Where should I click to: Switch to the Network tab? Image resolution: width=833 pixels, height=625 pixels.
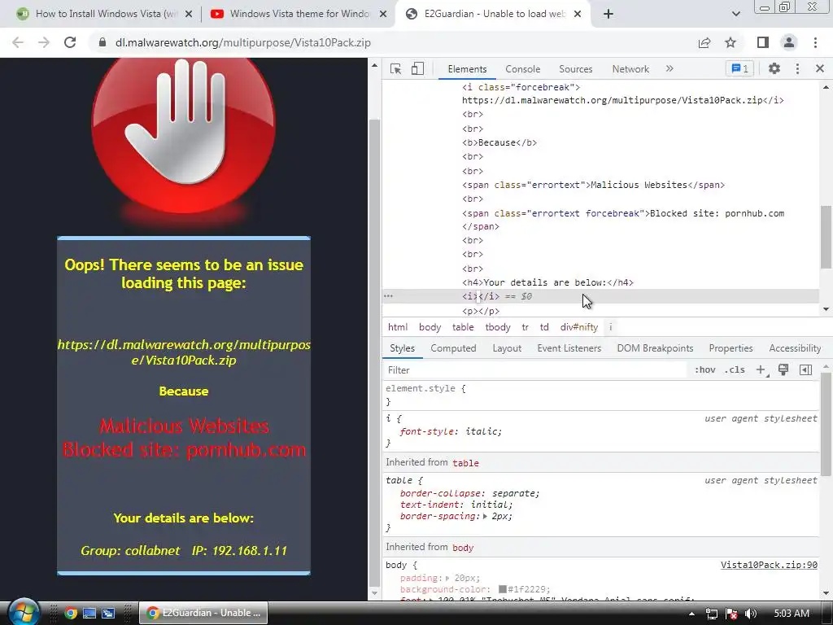(x=630, y=69)
